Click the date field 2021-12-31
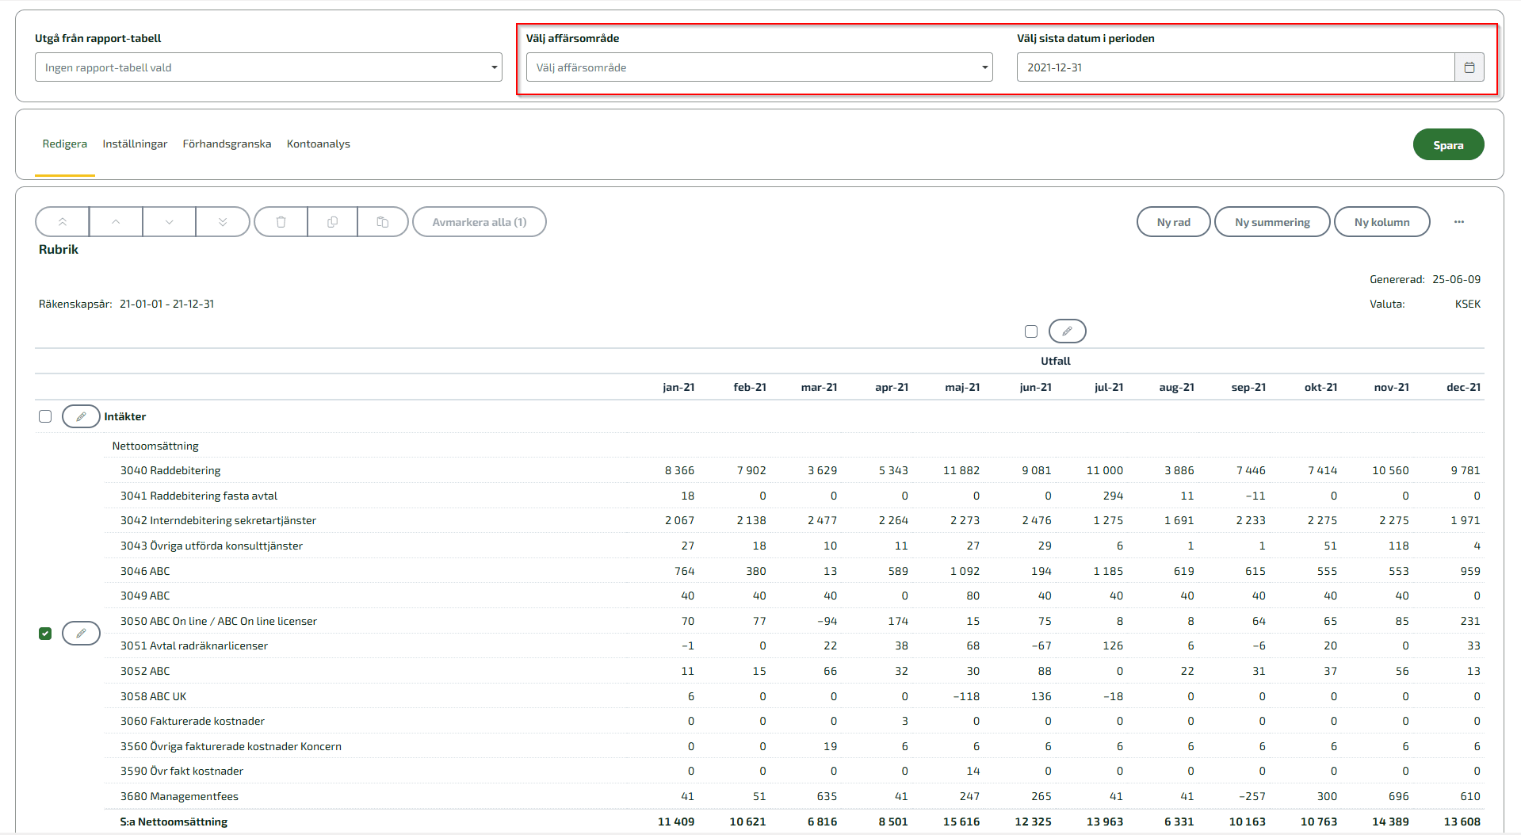 pyautogui.click(x=1236, y=67)
